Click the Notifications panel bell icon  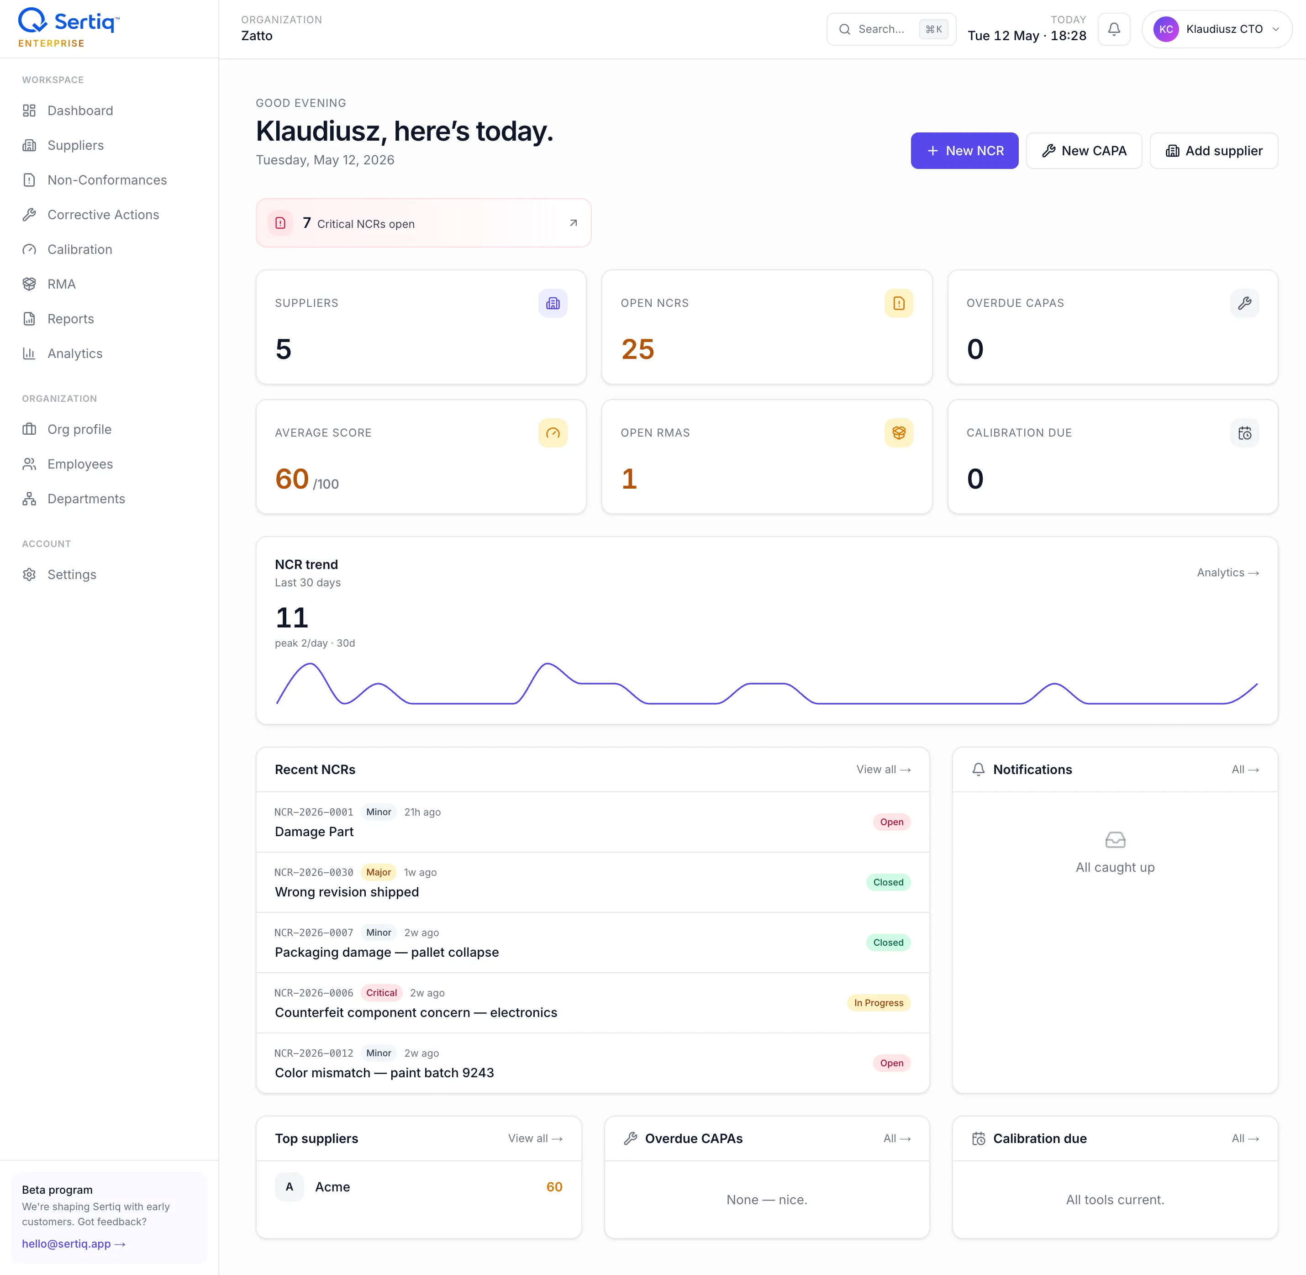(978, 769)
